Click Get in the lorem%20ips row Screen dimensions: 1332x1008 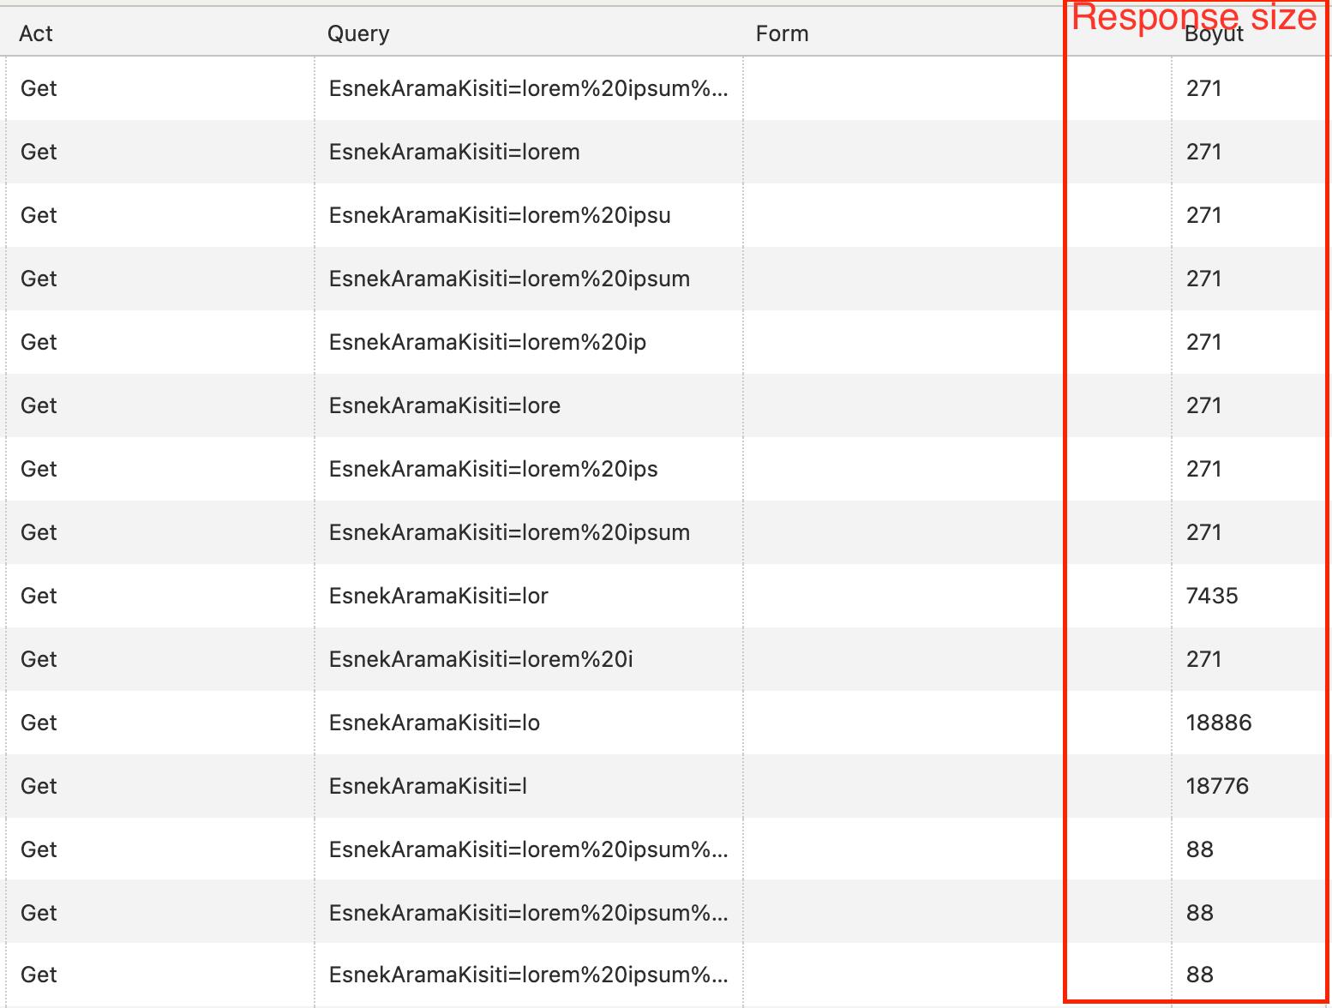click(x=39, y=469)
